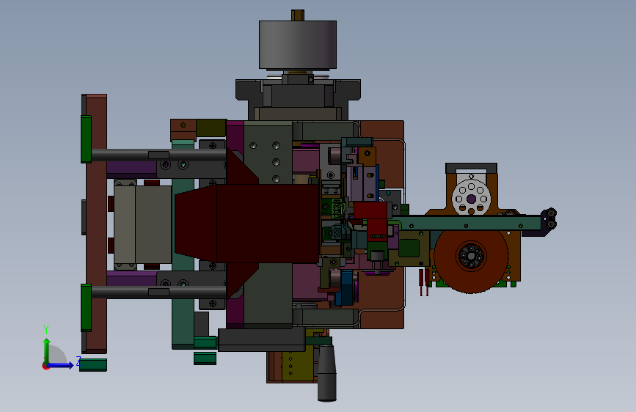Select the bearing hub inside the orange disc

471,256
